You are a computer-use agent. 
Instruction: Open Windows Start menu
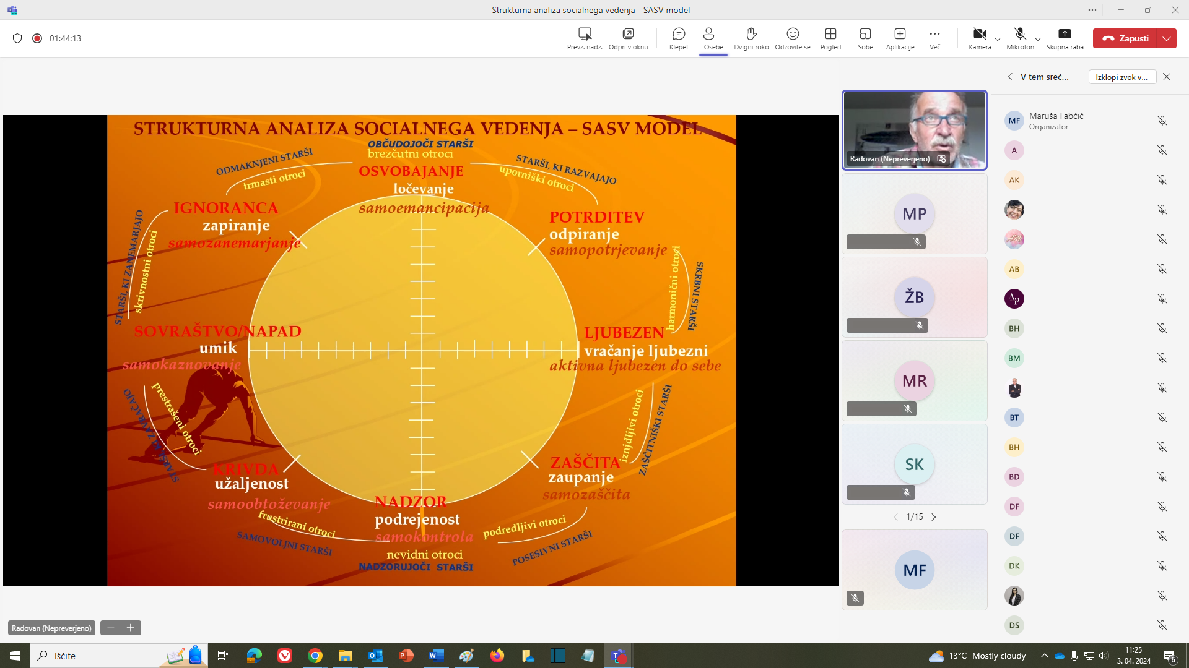[x=15, y=656]
